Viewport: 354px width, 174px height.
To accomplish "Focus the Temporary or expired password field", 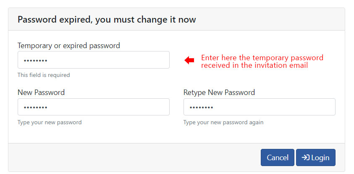I will (x=94, y=60).
